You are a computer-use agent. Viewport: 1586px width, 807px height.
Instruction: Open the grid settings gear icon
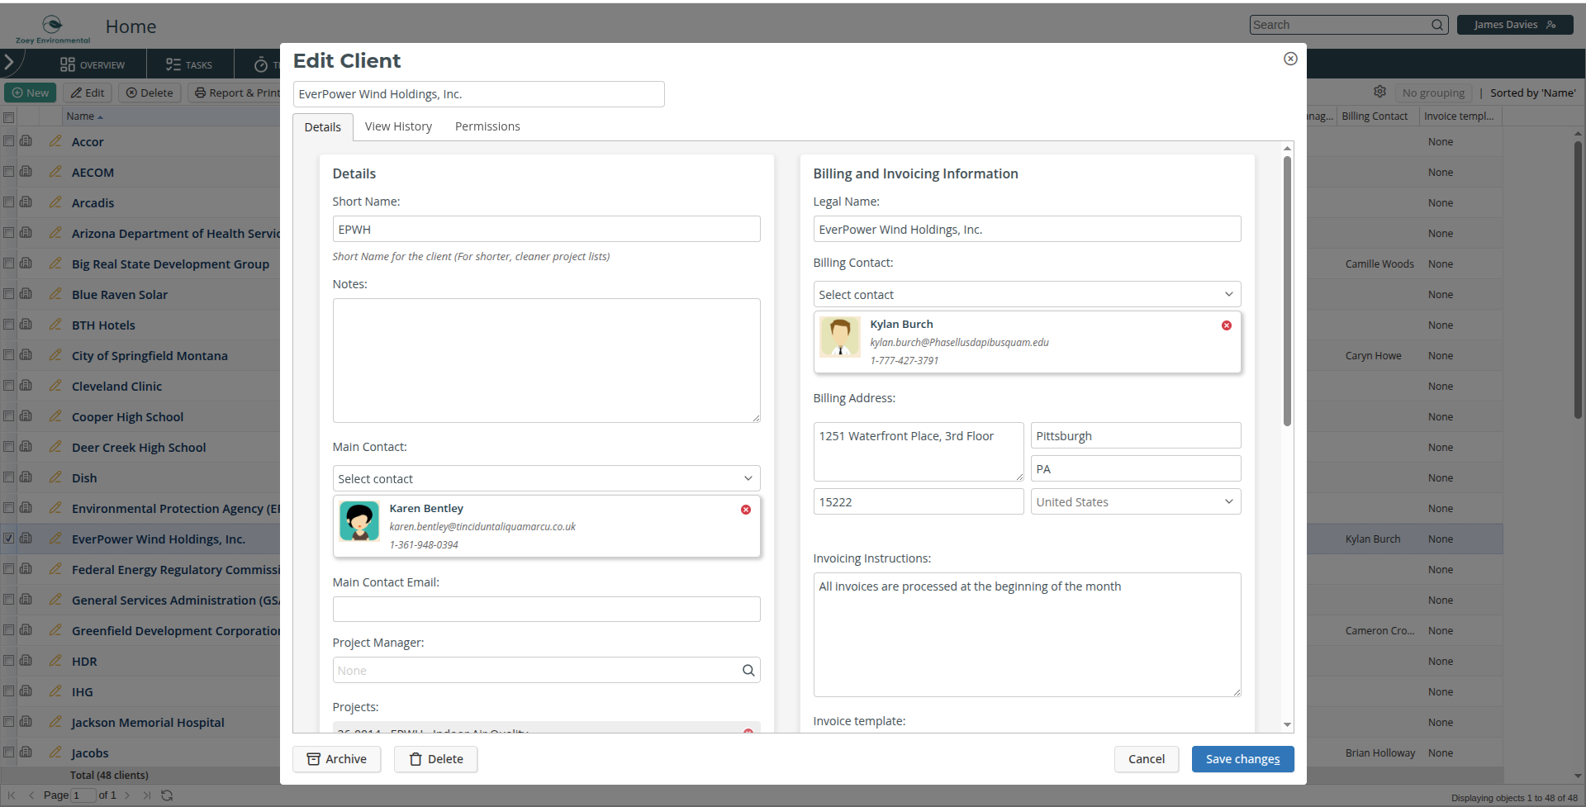coord(1379,92)
